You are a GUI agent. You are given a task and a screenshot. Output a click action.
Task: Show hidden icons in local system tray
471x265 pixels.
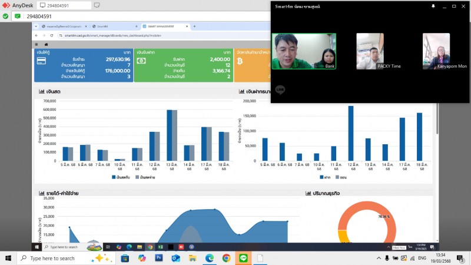coord(379,258)
